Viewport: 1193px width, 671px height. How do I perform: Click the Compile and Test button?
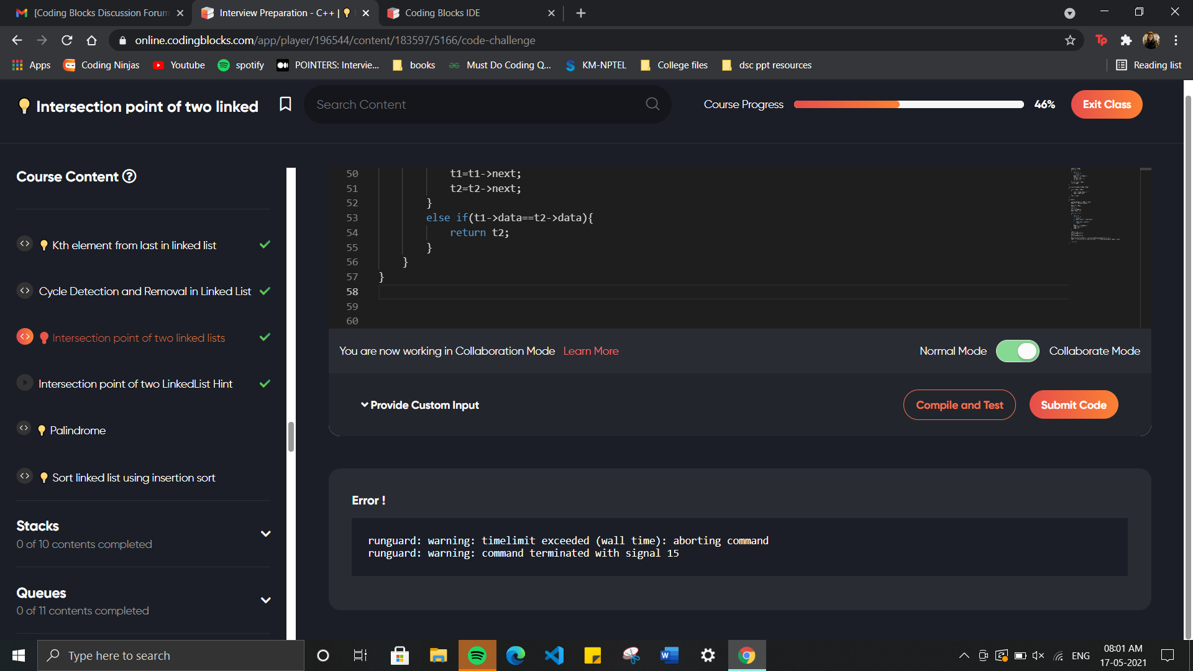point(959,405)
